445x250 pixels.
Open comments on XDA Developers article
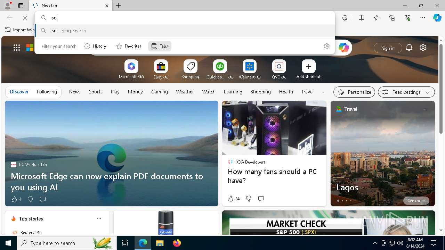point(261,199)
